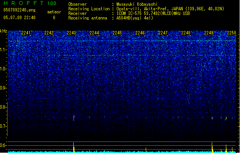
Task: Click the 1.0 kHz frequency label
Action: point(3,69)
